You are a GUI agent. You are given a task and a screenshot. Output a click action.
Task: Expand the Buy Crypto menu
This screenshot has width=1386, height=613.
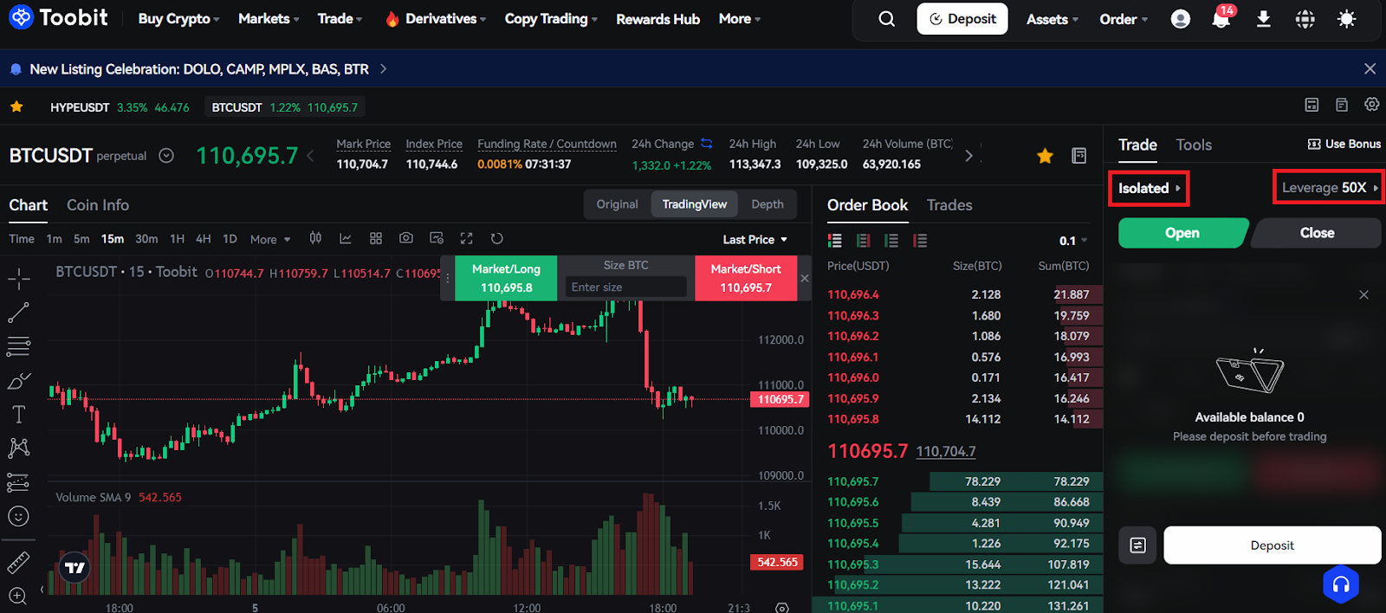178,19
